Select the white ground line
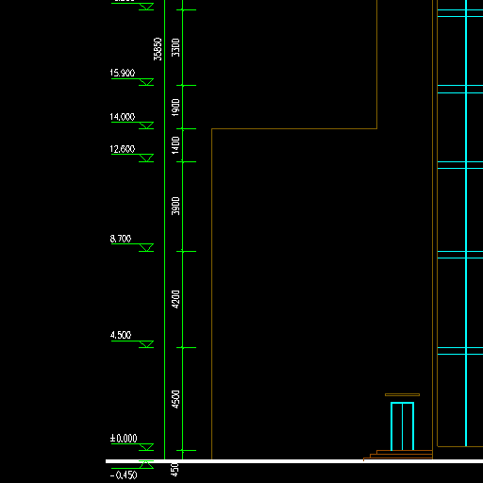The image size is (483, 483). pos(294,461)
